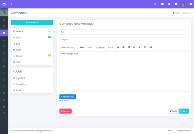Click the Inbox unread count badge
The image size is (194, 134).
pyautogui.click(x=49, y=37)
